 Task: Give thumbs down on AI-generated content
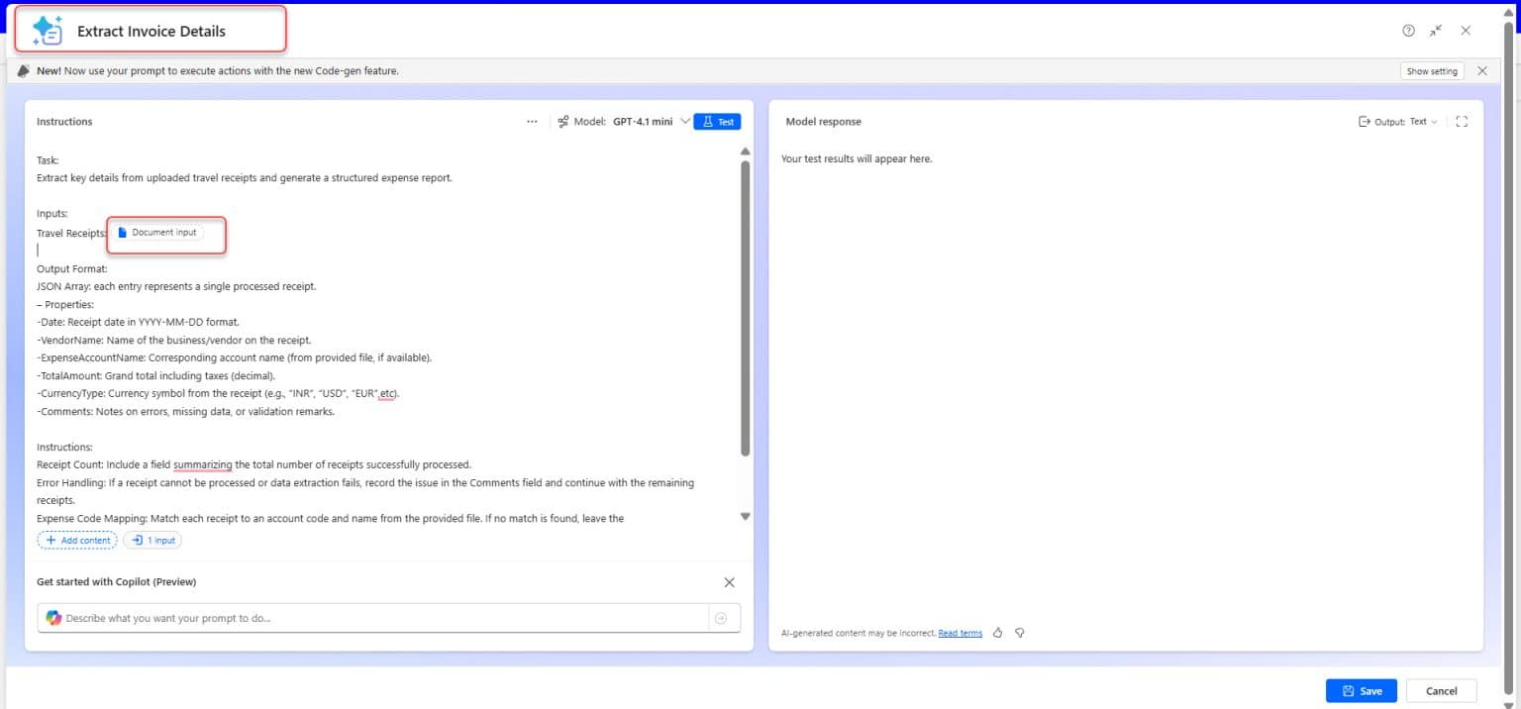tap(1019, 633)
